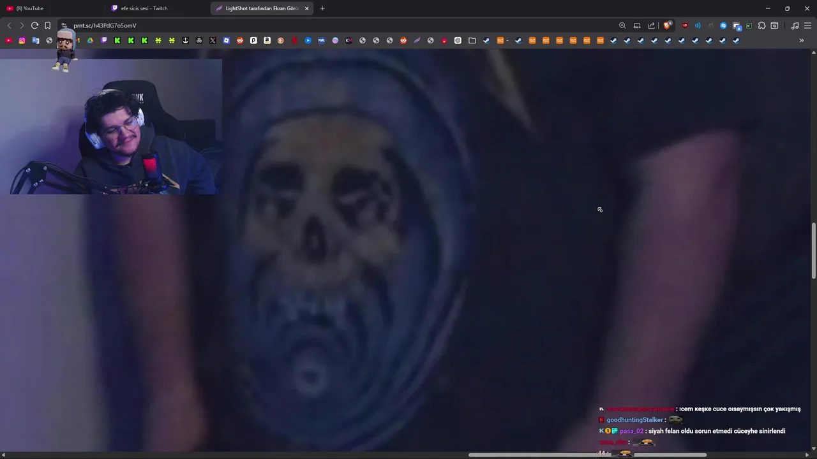Open the Brave hamburger main menu
This screenshot has width=817, height=459.
point(808,25)
